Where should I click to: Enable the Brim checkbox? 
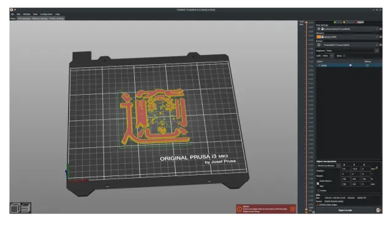pyautogui.click(x=344, y=56)
